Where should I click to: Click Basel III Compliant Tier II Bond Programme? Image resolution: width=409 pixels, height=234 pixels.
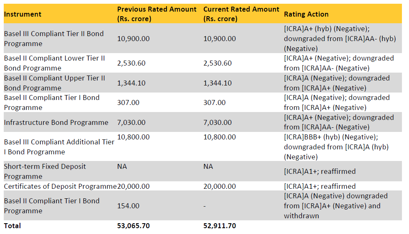(x=54, y=39)
